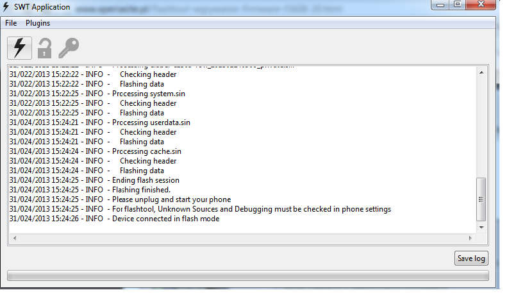This screenshot has height=295, width=525.
Task: Click the horizontal scrollbar left arrow
Action: 13,238
